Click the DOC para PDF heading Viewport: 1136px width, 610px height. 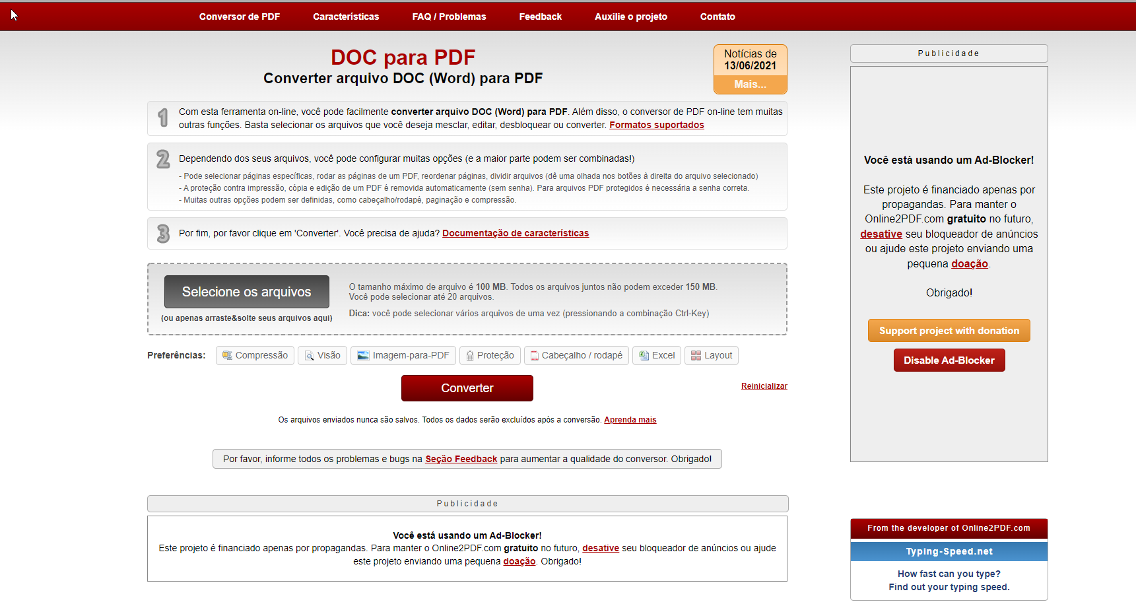[403, 57]
